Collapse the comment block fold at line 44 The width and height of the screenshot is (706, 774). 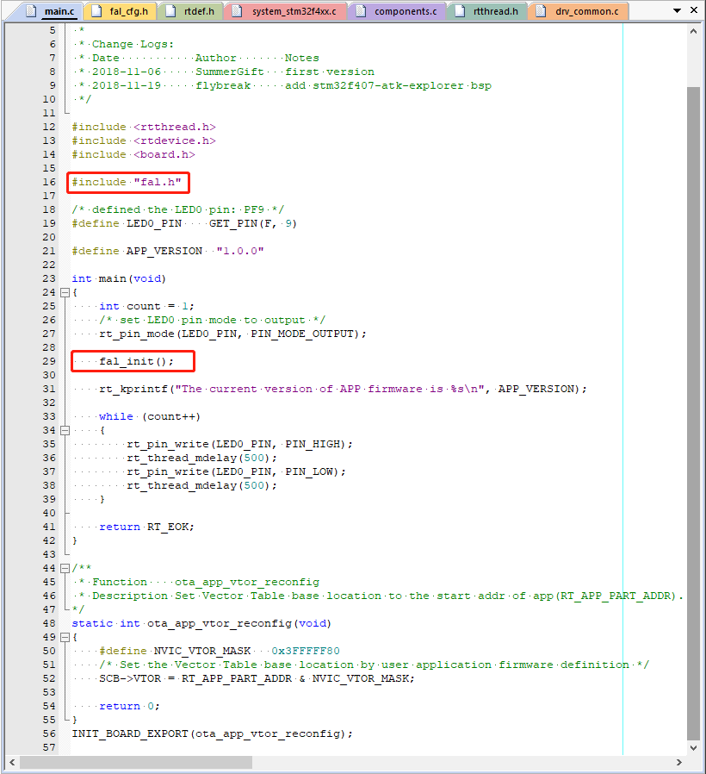tap(65, 567)
